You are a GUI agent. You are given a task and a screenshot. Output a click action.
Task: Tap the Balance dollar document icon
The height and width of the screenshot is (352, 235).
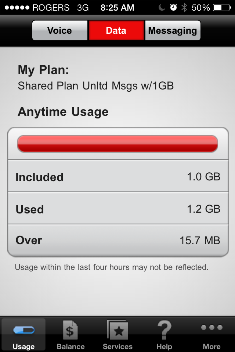[x=70, y=330]
